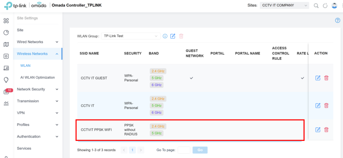343x158 pixels.
Task: Open AI WLAN Optimization
Action: (x=38, y=78)
